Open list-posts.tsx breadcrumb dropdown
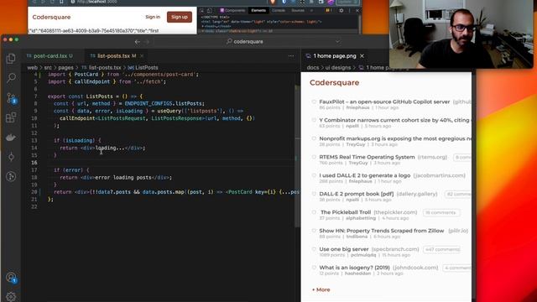This screenshot has width=537, height=302. (102, 68)
